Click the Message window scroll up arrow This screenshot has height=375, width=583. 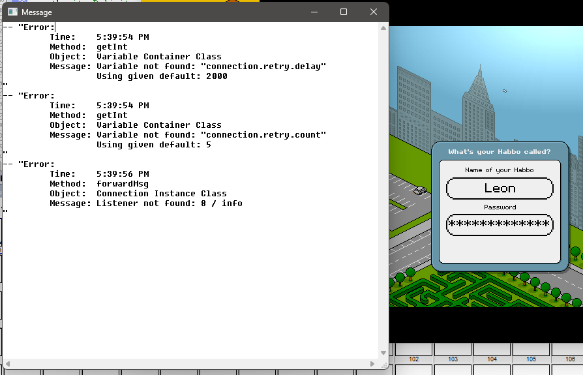click(383, 28)
